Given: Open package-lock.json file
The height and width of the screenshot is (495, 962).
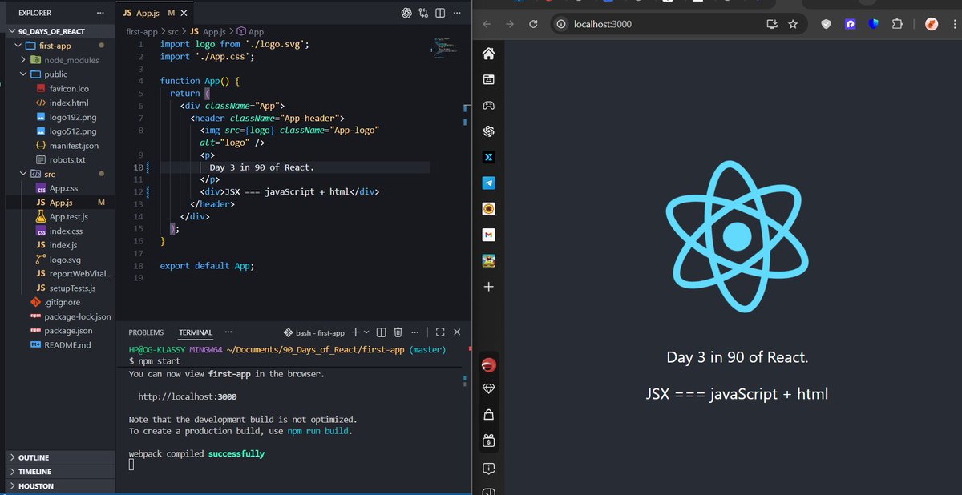Looking at the screenshot, I should click(78, 316).
